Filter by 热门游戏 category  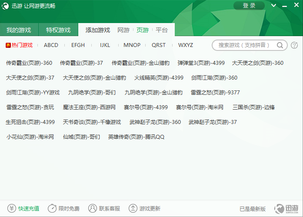22,45
